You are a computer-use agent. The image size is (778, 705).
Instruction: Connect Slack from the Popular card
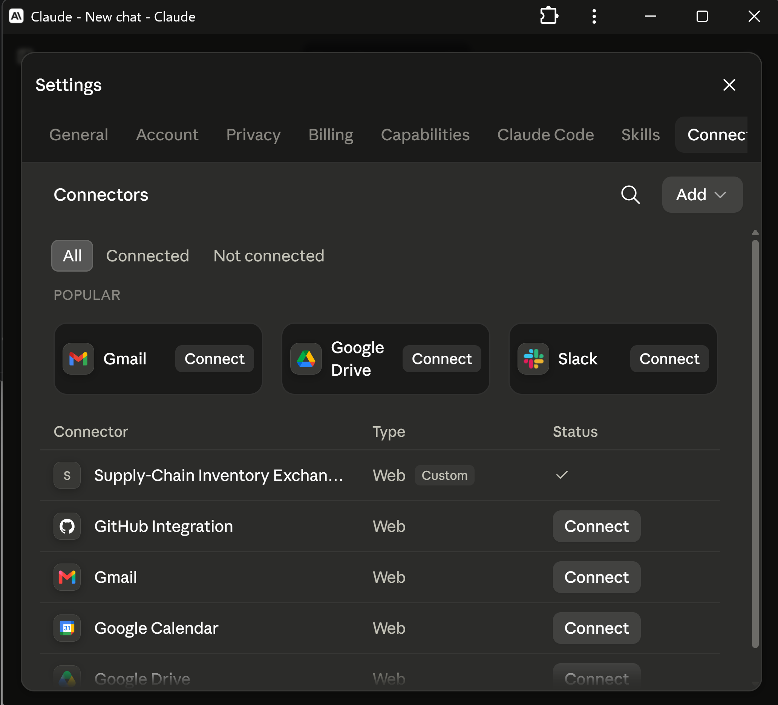point(669,359)
